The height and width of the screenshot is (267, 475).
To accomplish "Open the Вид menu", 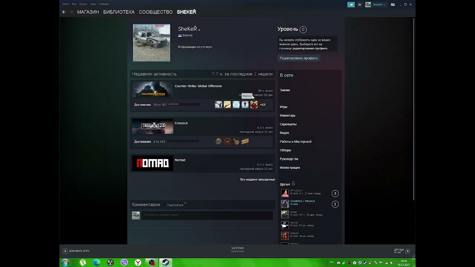I will coord(74,4).
